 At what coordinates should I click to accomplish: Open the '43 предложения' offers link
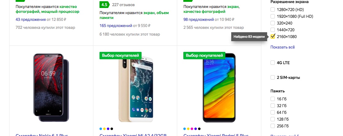coord(31,19)
